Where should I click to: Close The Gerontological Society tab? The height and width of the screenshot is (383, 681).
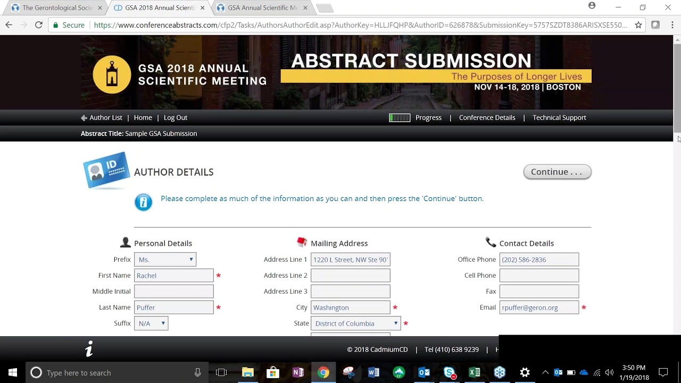pos(99,8)
